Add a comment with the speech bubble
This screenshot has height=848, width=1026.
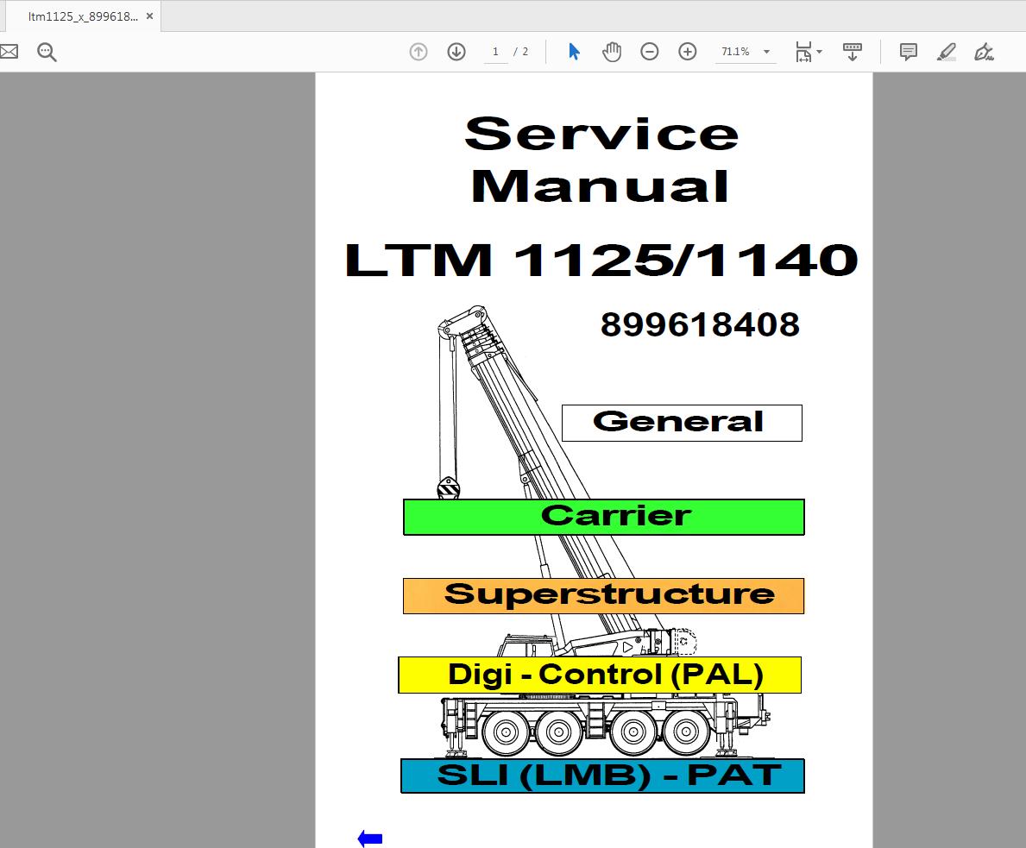[x=909, y=52]
